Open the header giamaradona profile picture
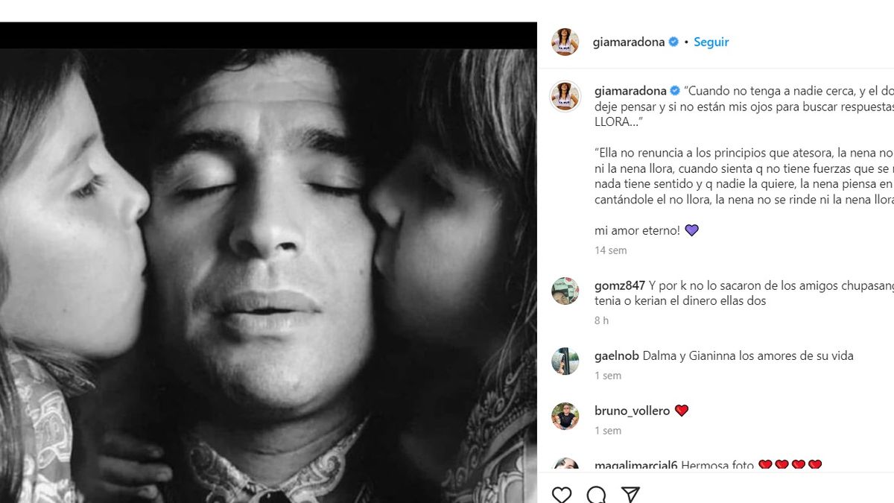 tap(565, 42)
